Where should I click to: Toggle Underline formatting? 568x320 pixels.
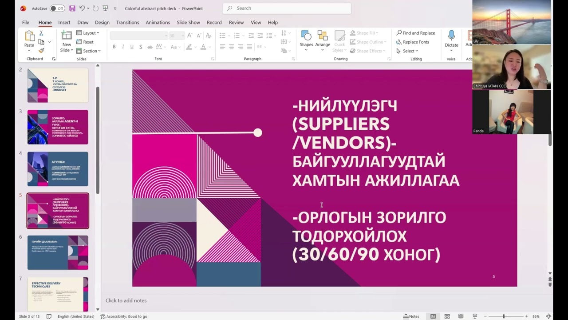point(132,47)
